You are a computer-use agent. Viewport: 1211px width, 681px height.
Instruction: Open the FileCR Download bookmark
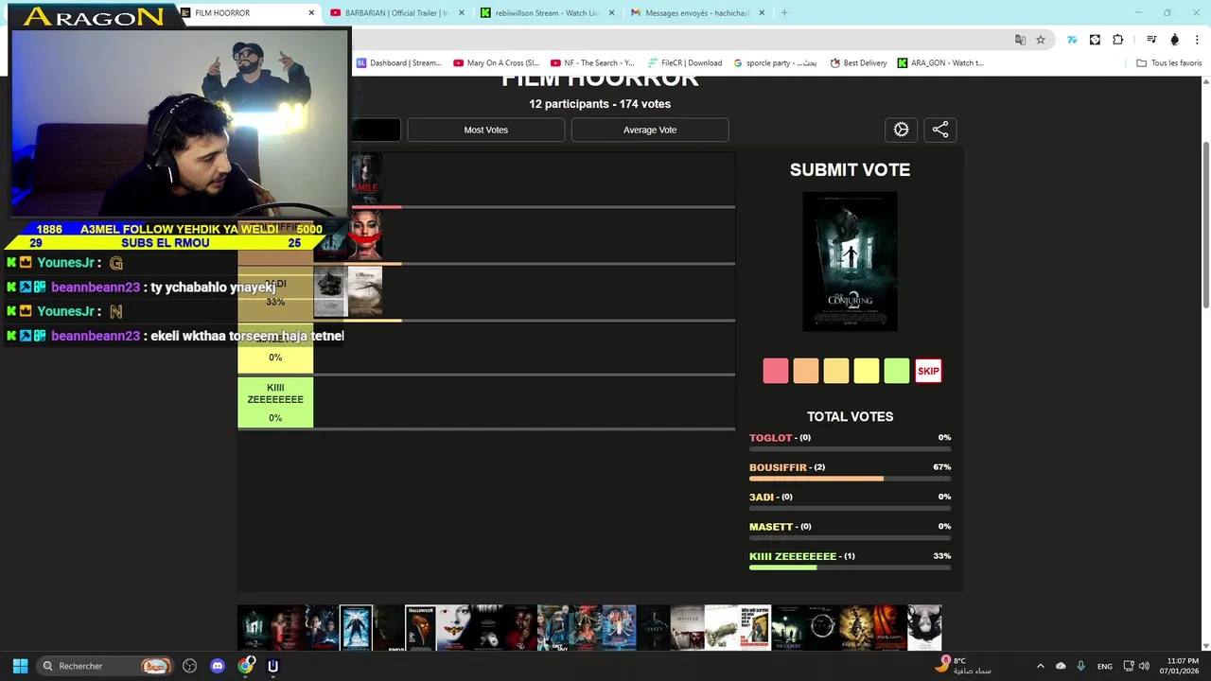point(685,63)
